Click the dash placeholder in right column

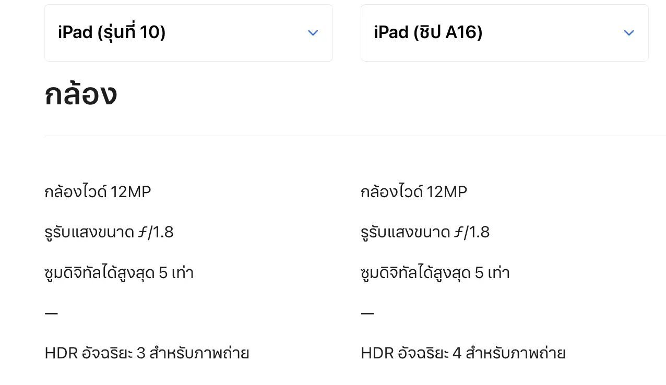(x=367, y=314)
